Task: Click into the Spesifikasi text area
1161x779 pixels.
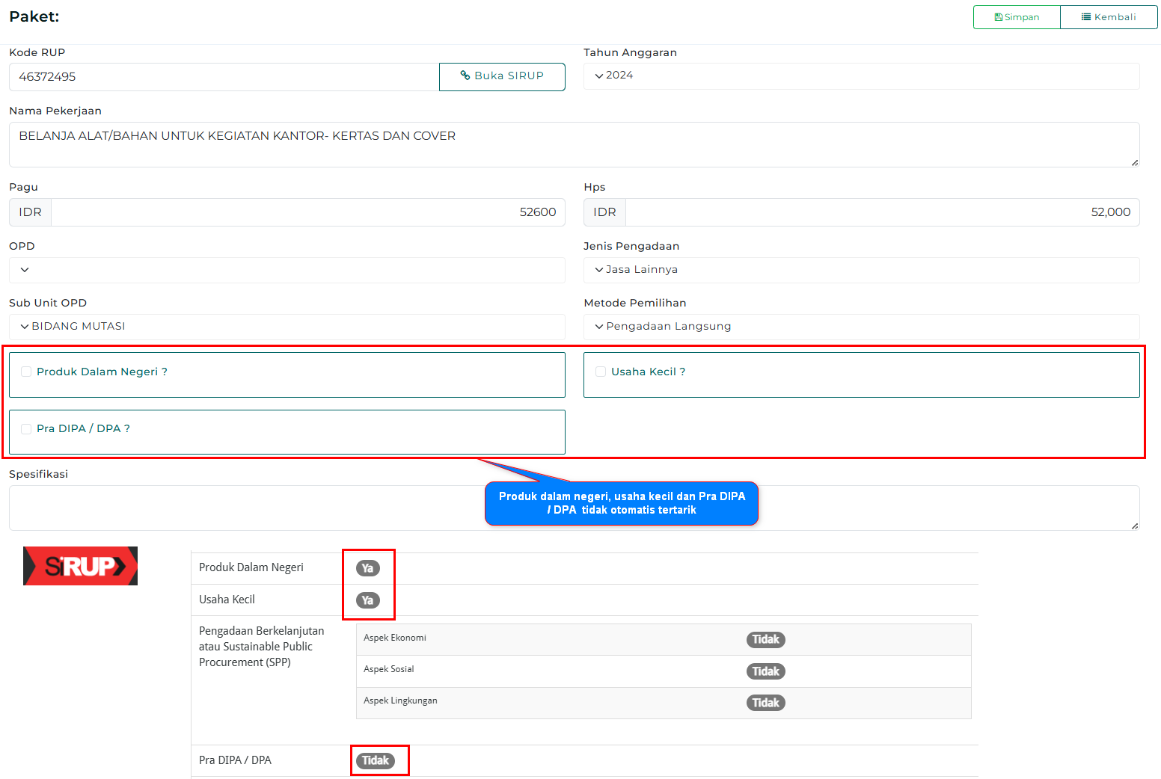Action: pyautogui.click(x=247, y=508)
